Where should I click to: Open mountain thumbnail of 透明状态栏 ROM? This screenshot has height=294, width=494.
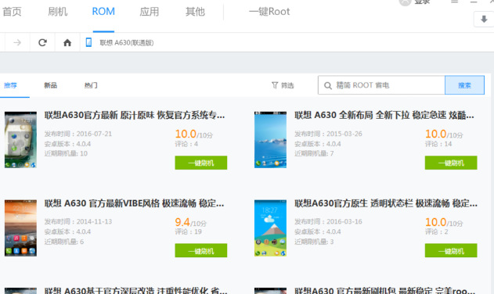coord(270,228)
